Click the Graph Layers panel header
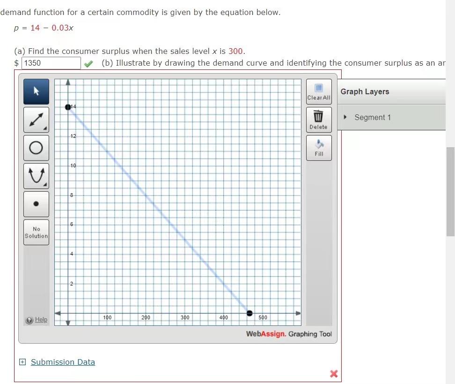This screenshot has height=384, width=455. point(365,91)
